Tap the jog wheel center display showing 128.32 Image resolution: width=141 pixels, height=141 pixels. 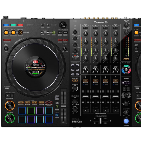point(36,67)
